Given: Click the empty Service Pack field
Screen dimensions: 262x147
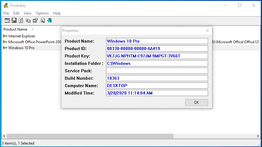Looking at the screenshot, I should 157,71.
